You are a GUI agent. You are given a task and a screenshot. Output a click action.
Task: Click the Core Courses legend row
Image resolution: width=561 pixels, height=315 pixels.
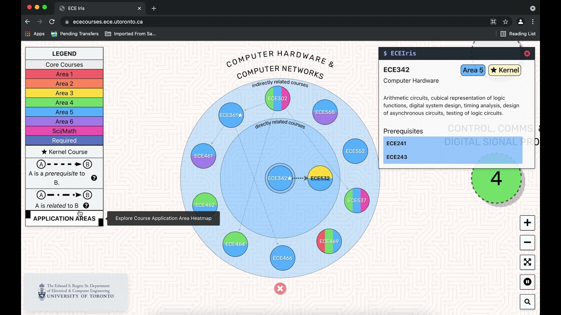pyautogui.click(x=64, y=64)
